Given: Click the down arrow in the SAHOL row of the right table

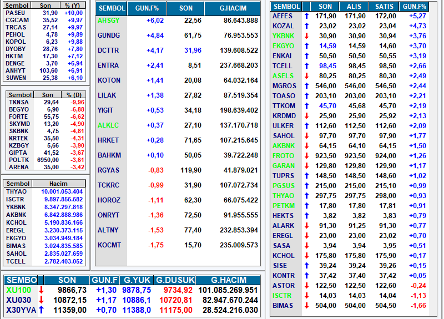Looking at the screenshot, I should pos(306,136).
